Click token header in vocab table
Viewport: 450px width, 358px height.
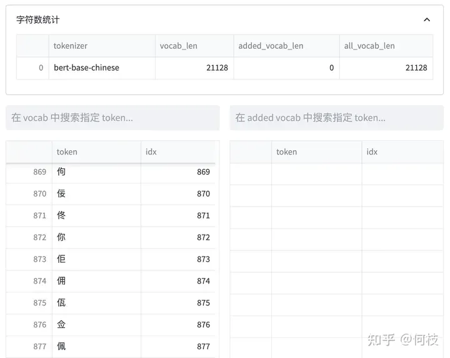(x=96, y=152)
